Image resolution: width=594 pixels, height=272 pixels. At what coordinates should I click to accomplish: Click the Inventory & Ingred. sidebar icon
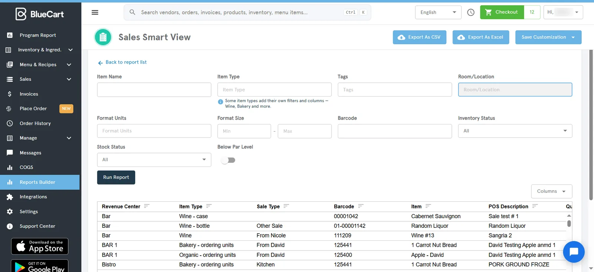(x=9, y=50)
